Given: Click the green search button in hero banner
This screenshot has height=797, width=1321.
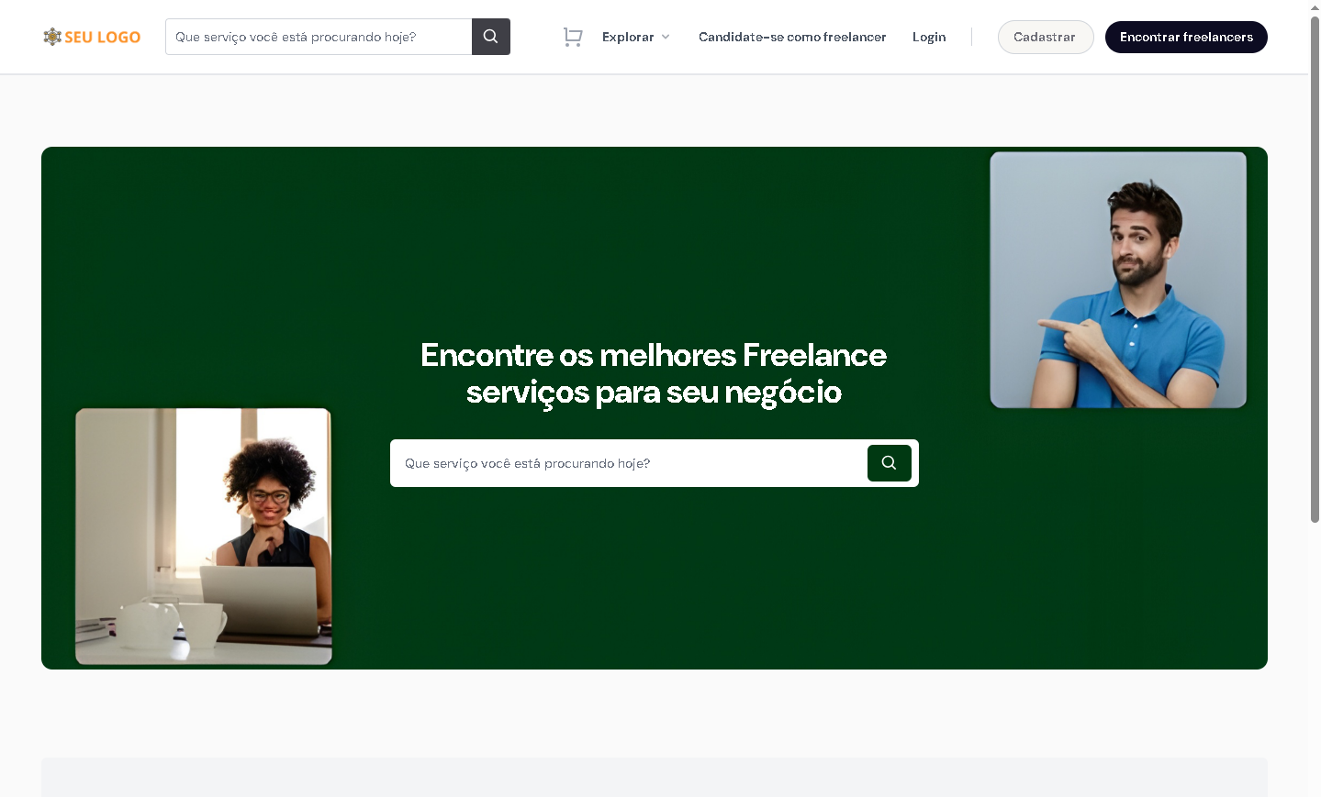Looking at the screenshot, I should pyautogui.click(x=889, y=463).
